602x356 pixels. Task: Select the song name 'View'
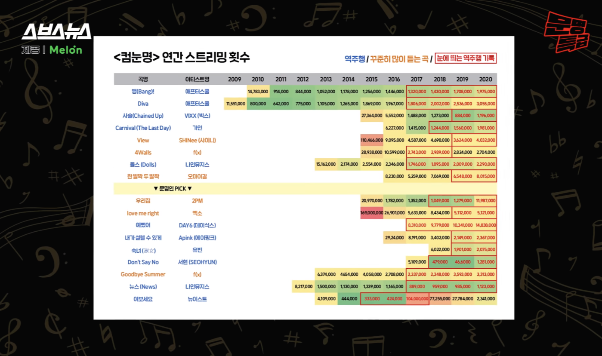(x=143, y=140)
